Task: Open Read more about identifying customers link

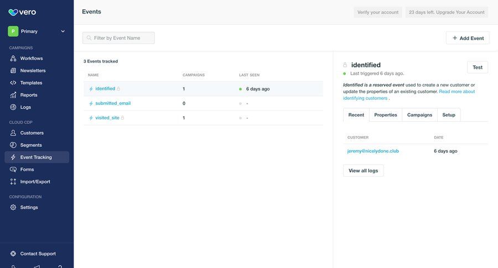Action: [456, 91]
